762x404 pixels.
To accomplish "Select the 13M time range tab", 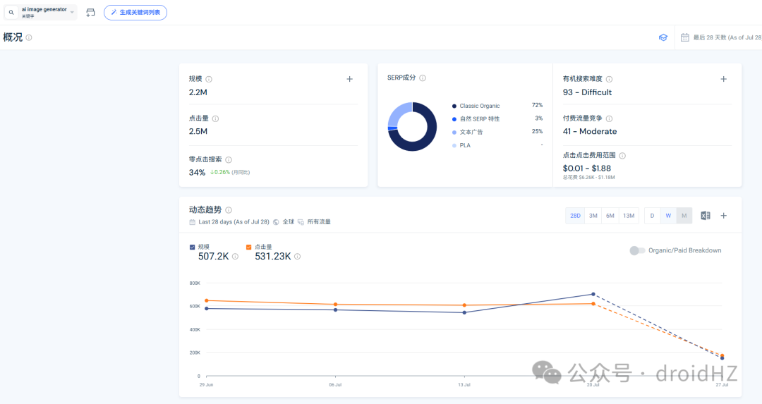I will pyautogui.click(x=629, y=216).
